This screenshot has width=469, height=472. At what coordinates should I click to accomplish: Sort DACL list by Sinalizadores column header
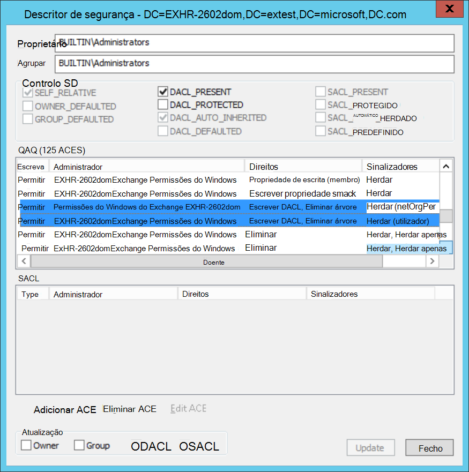click(400, 167)
